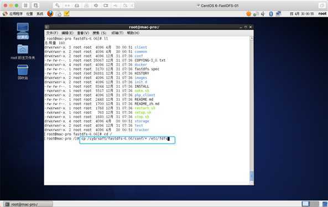Screen dimensions: 328x207
Task: Open the 位置 Places menu
Action: click(29, 14)
